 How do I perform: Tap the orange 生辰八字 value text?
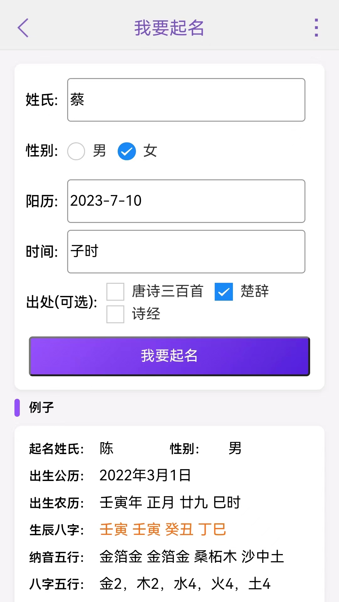[163, 530]
